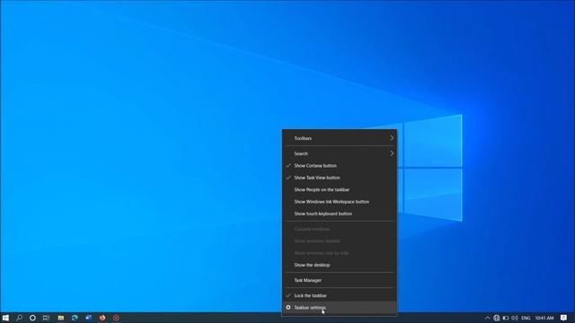The height and width of the screenshot is (323, 575).
Task: Open Cortana from the taskbar circle
Action: [32, 318]
